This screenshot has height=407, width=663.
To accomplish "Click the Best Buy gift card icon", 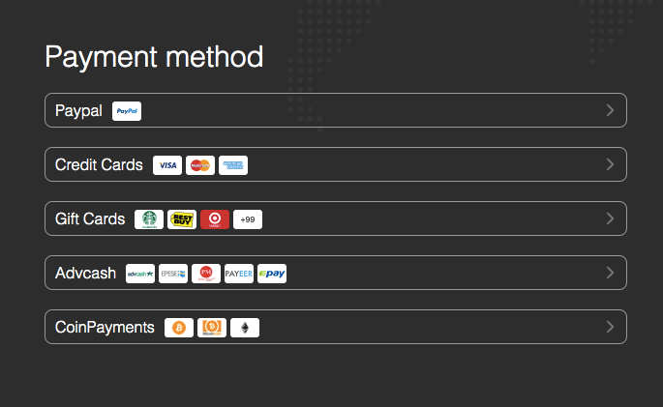I will pos(182,219).
